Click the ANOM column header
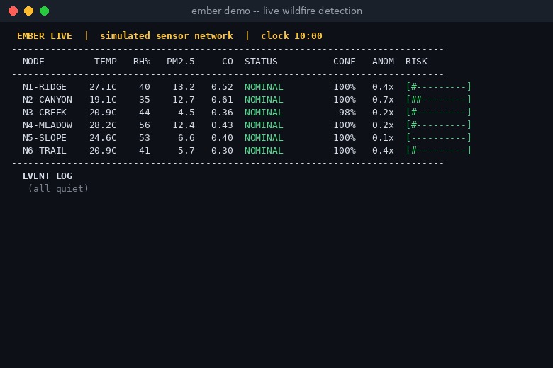The width and height of the screenshot is (553, 368). [x=383, y=62]
